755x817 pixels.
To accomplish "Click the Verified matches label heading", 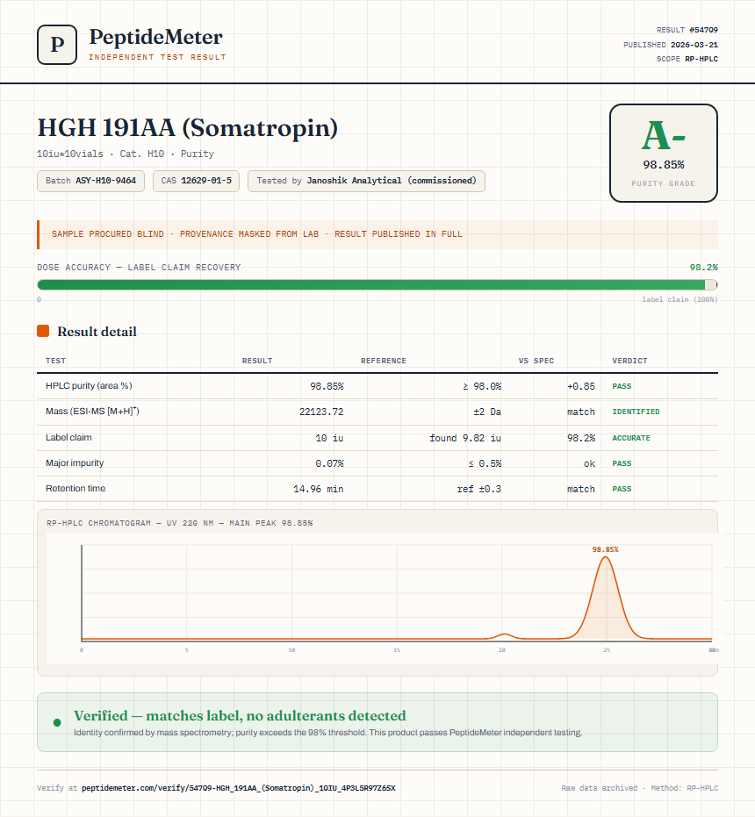I will (240, 715).
